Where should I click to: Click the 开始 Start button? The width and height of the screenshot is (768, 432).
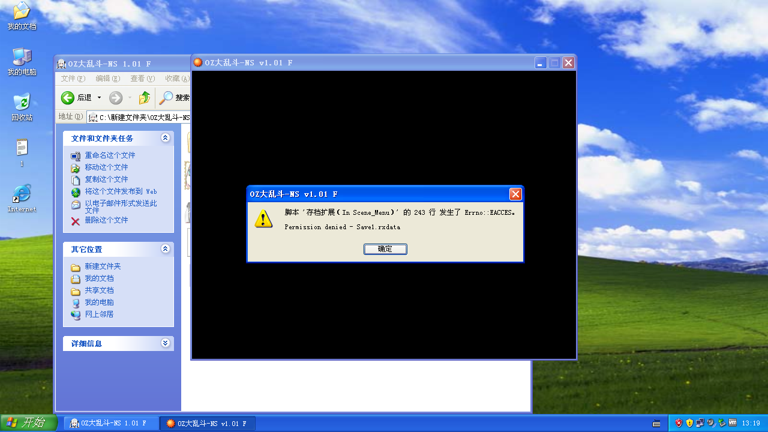pos(29,423)
